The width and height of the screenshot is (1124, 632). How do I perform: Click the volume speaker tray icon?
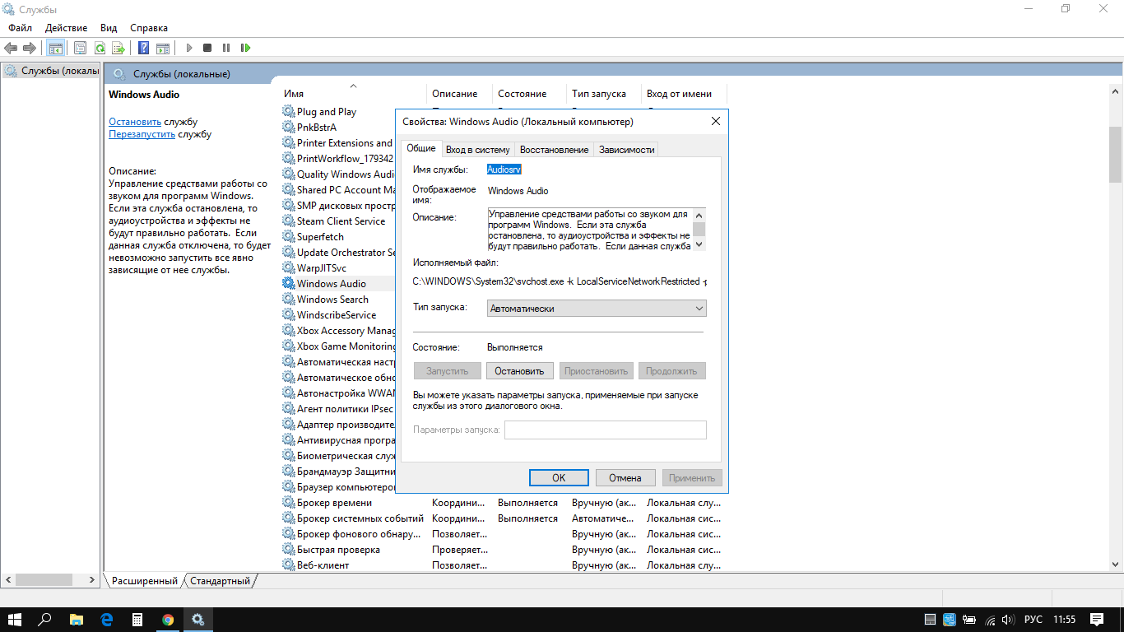(x=1008, y=619)
